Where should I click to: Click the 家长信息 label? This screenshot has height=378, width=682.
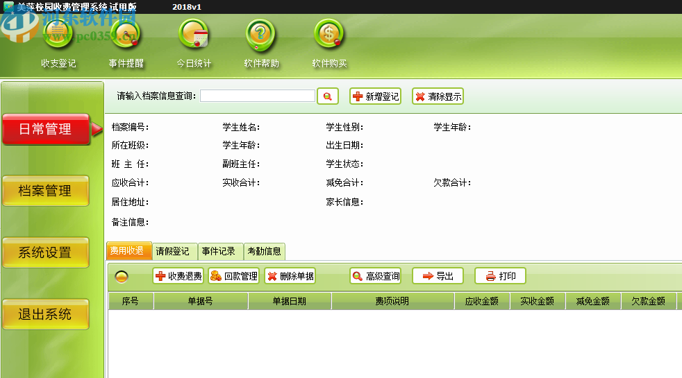[345, 202]
